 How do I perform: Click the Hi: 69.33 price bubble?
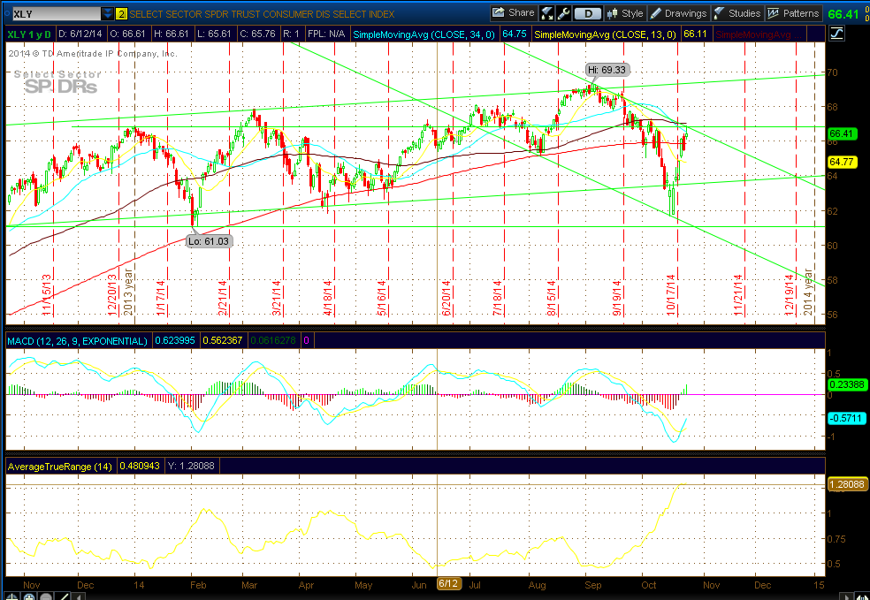click(607, 70)
